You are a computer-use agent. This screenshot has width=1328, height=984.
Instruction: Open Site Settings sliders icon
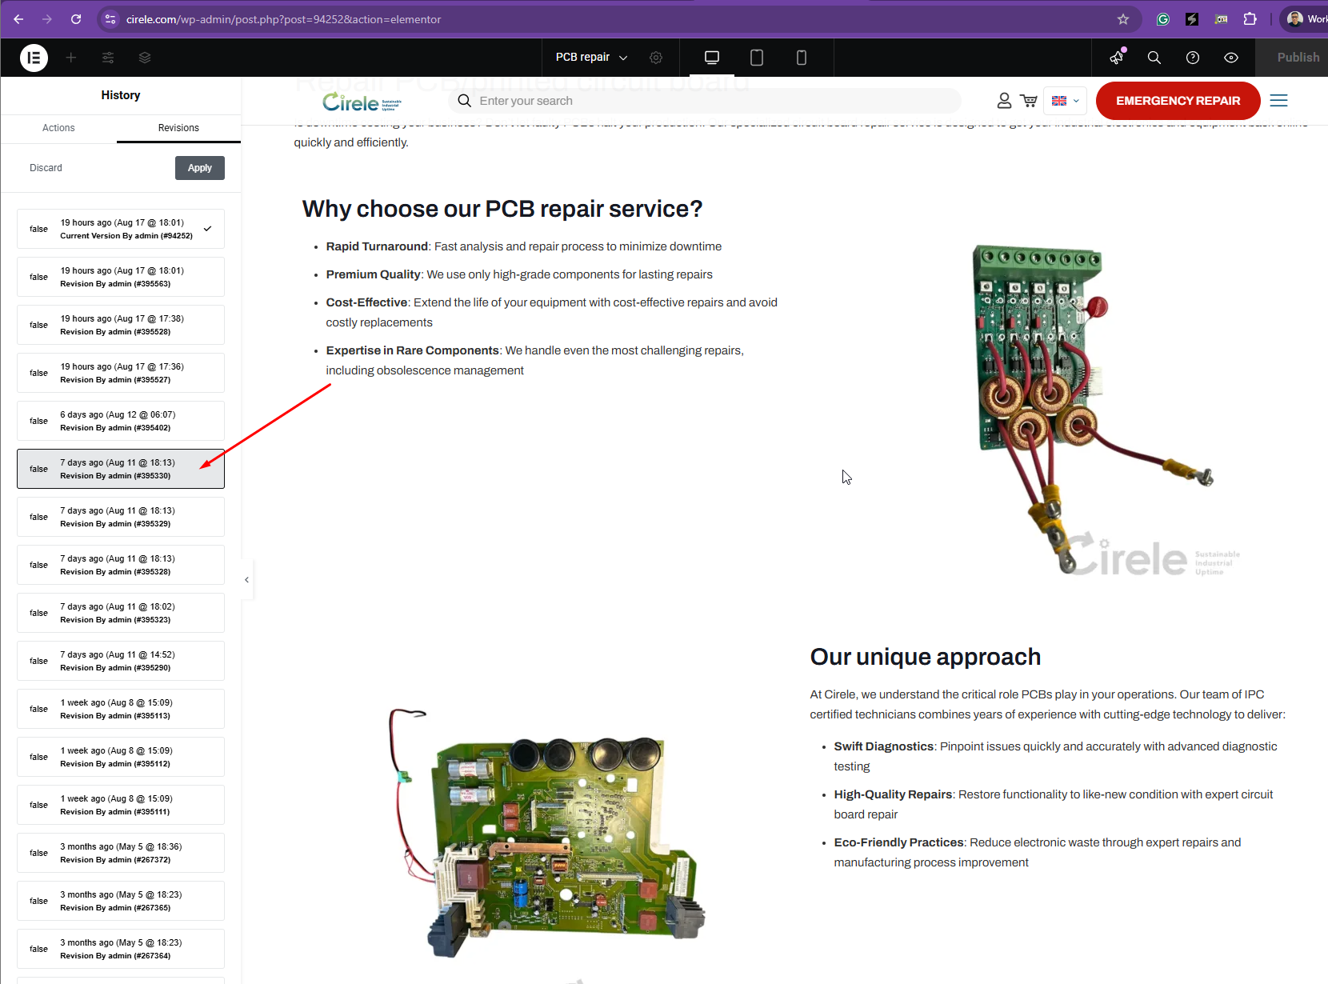point(108,58)
